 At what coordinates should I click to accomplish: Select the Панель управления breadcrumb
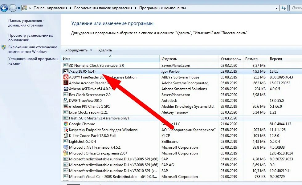(x=50, y=8)
